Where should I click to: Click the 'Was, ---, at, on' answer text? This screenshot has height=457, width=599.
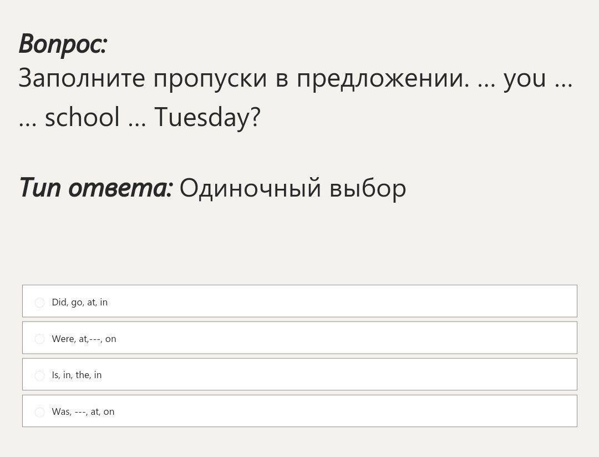pyautogui.click(x=83, y=411)
